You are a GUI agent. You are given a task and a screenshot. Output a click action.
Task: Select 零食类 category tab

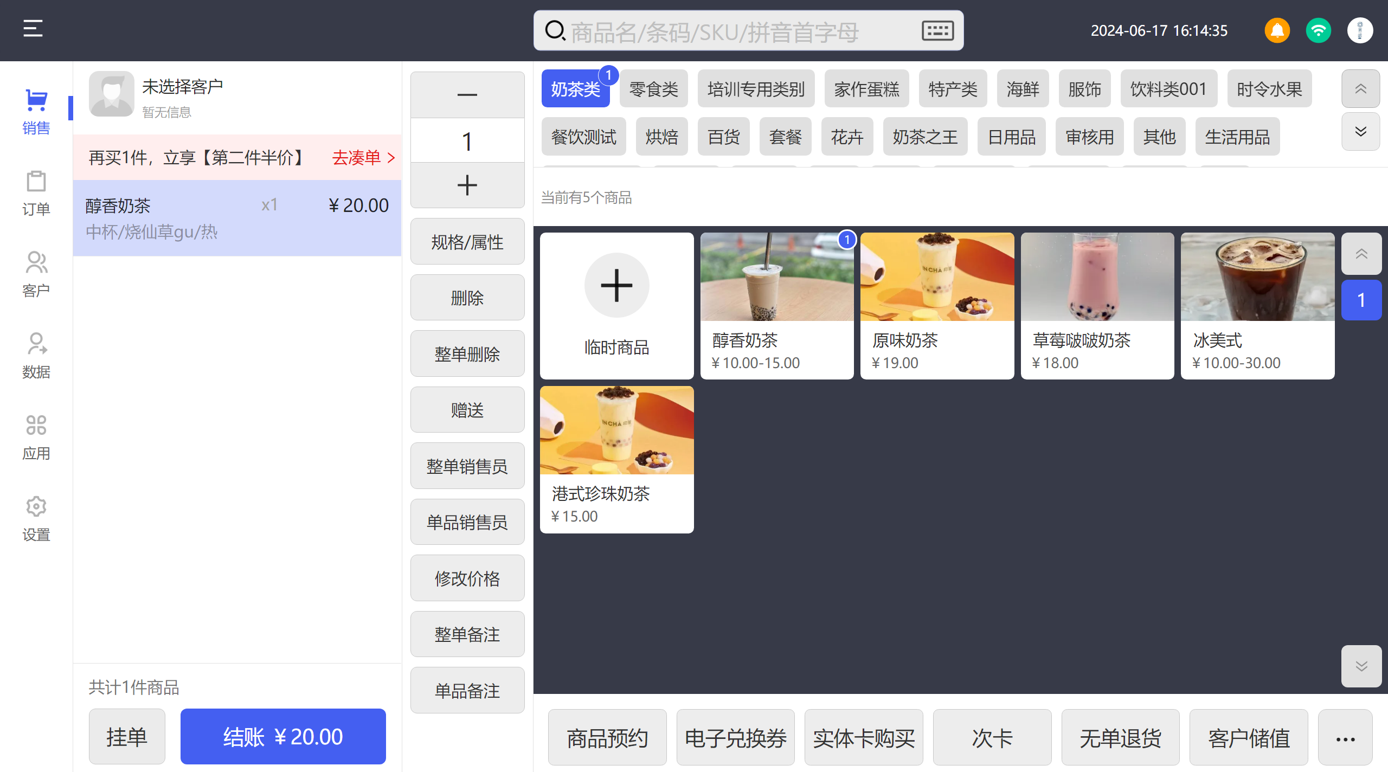tap(654, 89)
